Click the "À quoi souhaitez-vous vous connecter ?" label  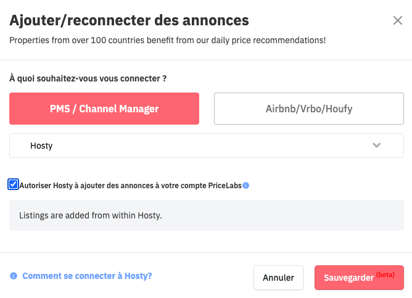[x=88, y=79]
